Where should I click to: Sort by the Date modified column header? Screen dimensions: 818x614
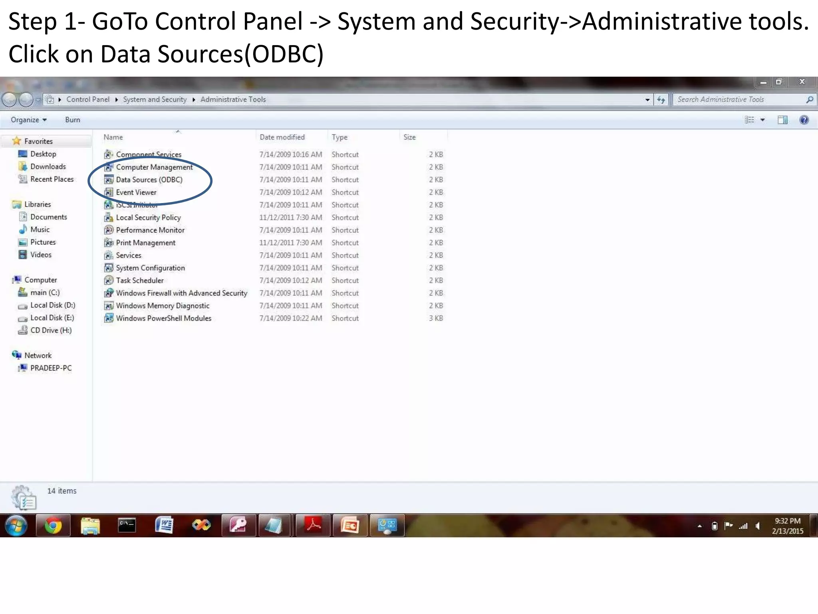(282, 137)
